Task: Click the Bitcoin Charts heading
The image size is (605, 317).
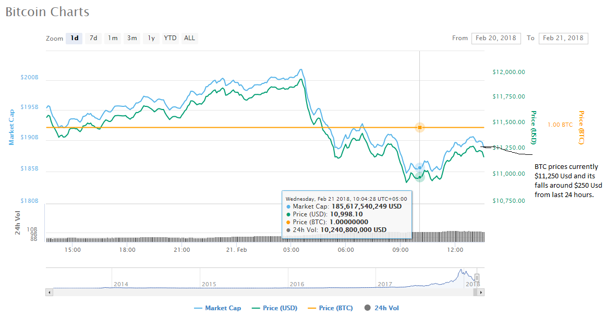Action: click(47, 12)
